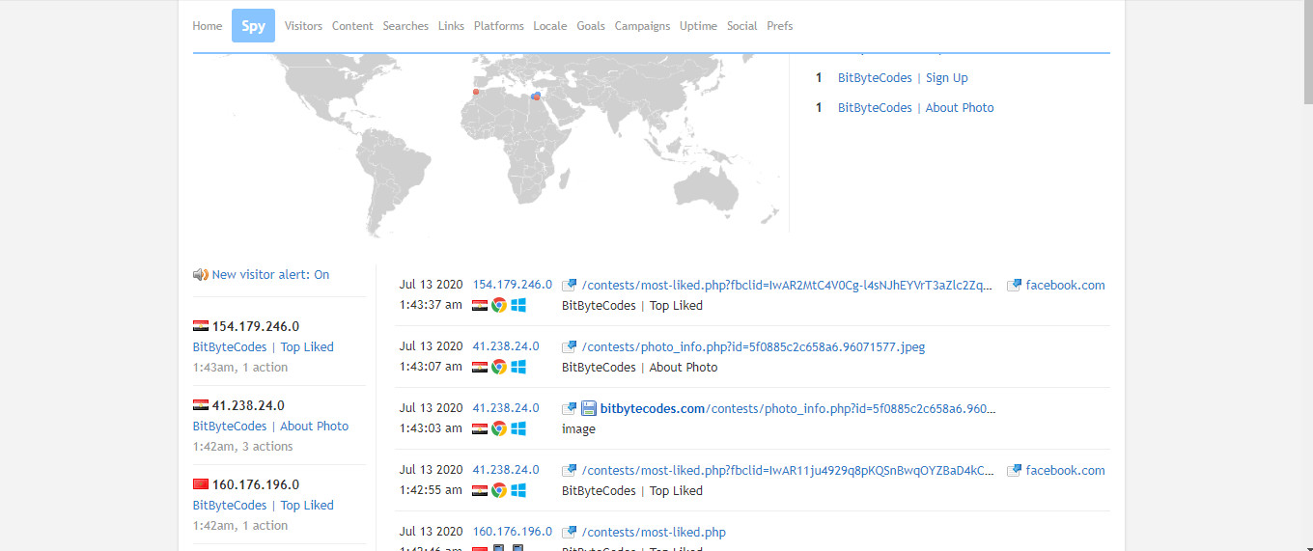Open the Searches tab
The image size is (1313, 551).
tap(405, 26)
